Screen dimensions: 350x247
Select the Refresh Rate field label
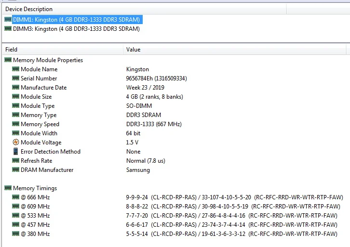coord(36,161)
